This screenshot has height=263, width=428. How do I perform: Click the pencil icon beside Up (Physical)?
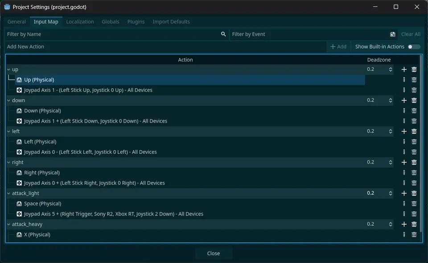pyautogui.click(x=404, y=79)
